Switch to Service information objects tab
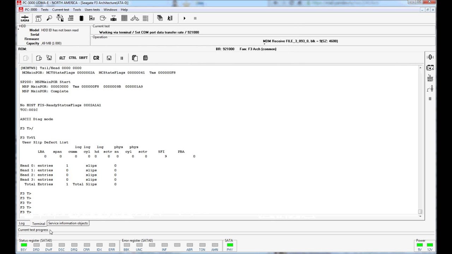Viewport: 452px width, 254px height. (x=68, y=223)
